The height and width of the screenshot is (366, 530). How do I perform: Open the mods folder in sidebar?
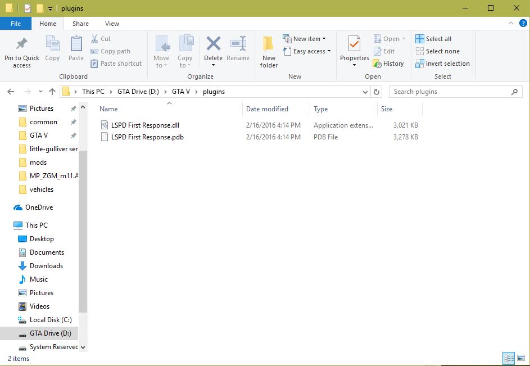[38, 162]
